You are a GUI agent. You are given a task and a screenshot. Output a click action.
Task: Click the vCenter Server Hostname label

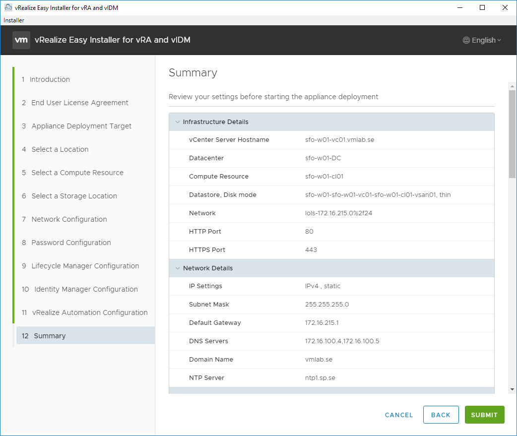[x=229, y=140]
